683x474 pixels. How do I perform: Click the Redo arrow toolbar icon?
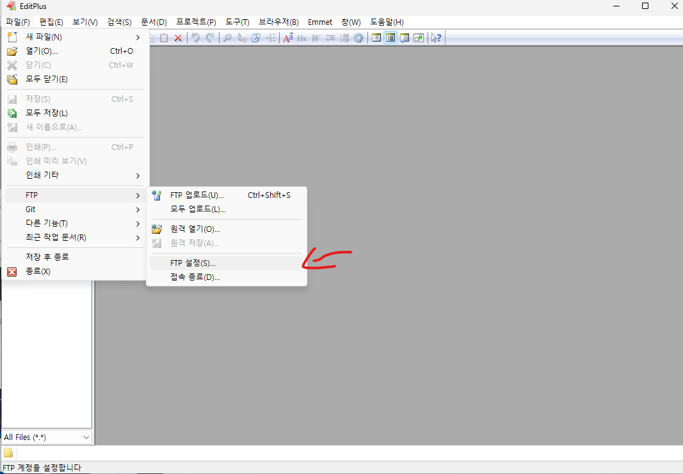(x=210, y=38)
